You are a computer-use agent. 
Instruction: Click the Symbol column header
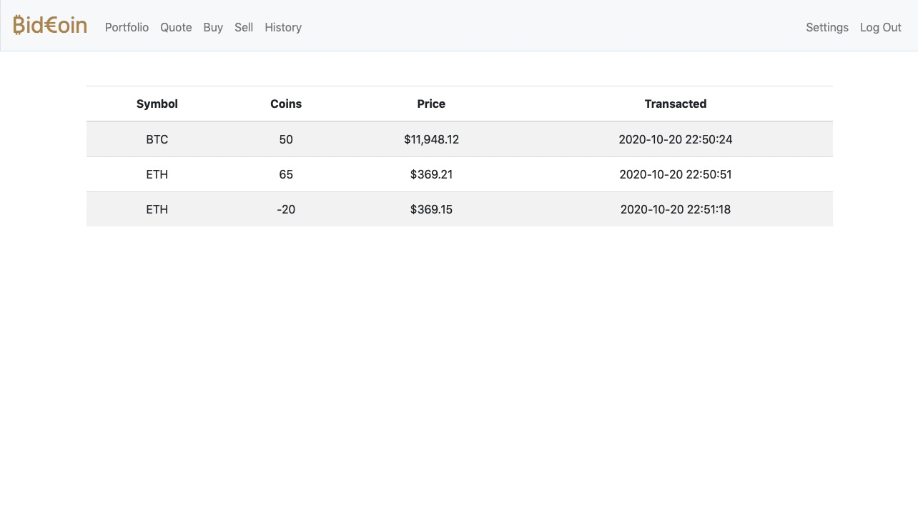pos(157,104)
